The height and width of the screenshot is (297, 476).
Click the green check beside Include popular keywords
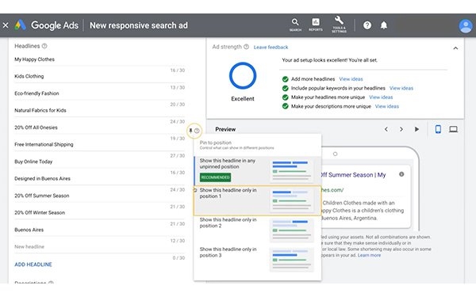(285, 88)
